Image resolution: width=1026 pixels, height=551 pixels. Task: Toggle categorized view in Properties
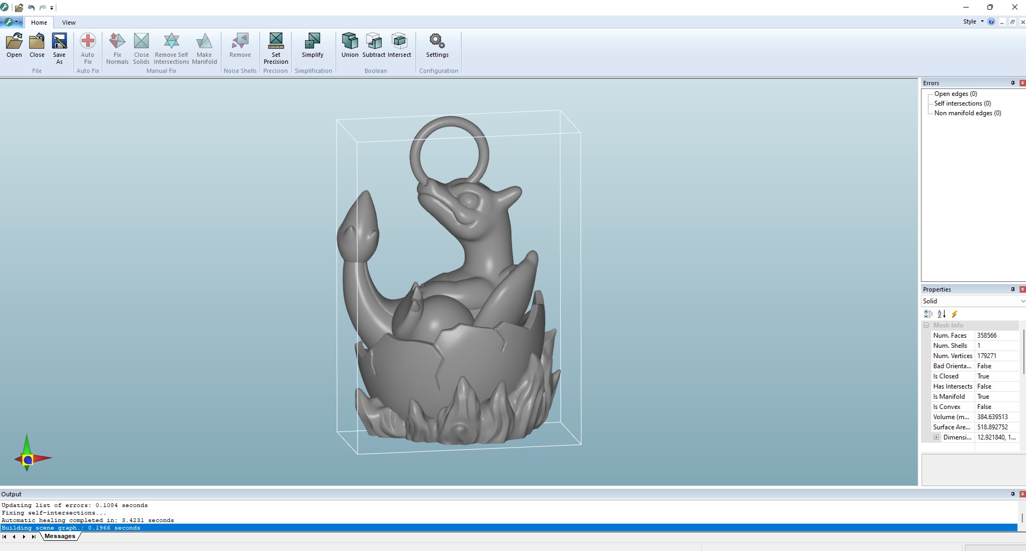pyautogui.click(x=928, y=314)
